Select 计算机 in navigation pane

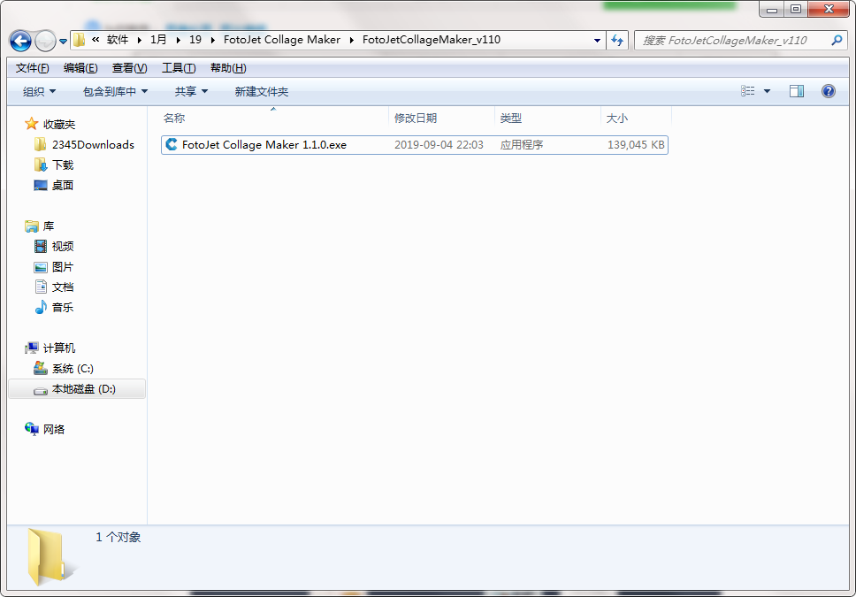click(x=59, y=348)
